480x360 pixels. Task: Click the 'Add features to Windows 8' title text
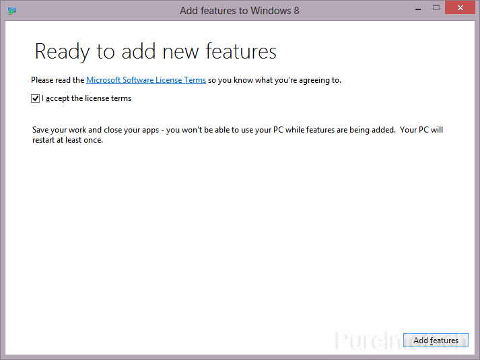point(240,11)
